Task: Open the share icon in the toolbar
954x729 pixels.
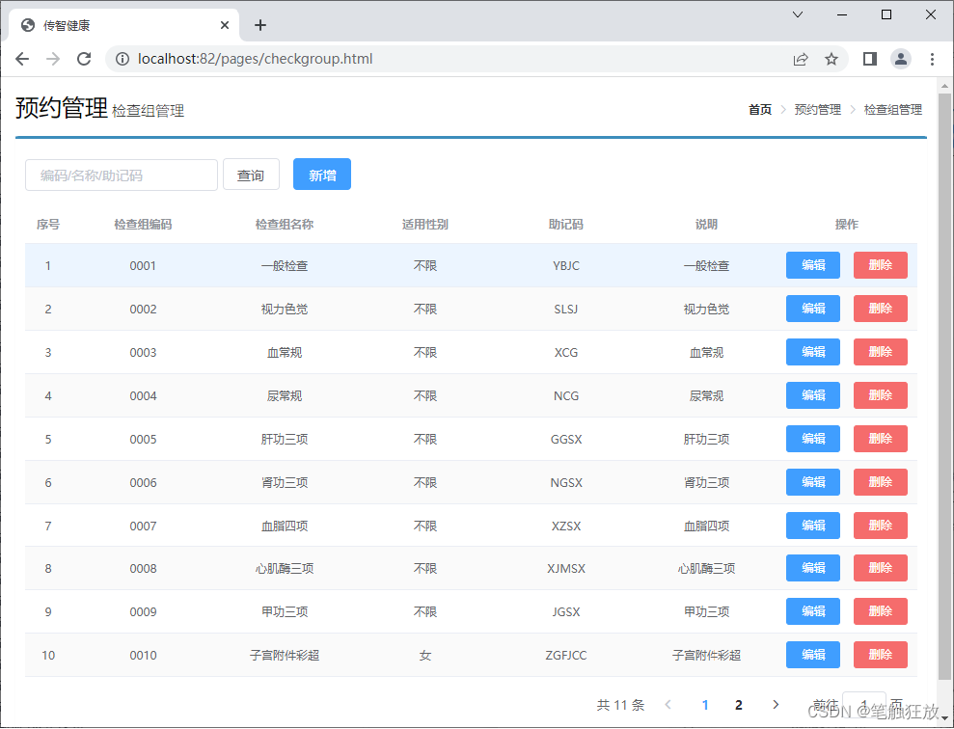Action: [801, 58]
